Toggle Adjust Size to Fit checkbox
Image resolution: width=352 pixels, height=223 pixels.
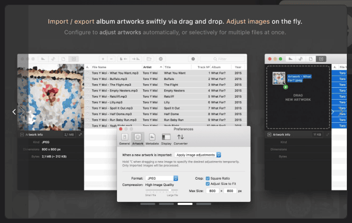208,184
